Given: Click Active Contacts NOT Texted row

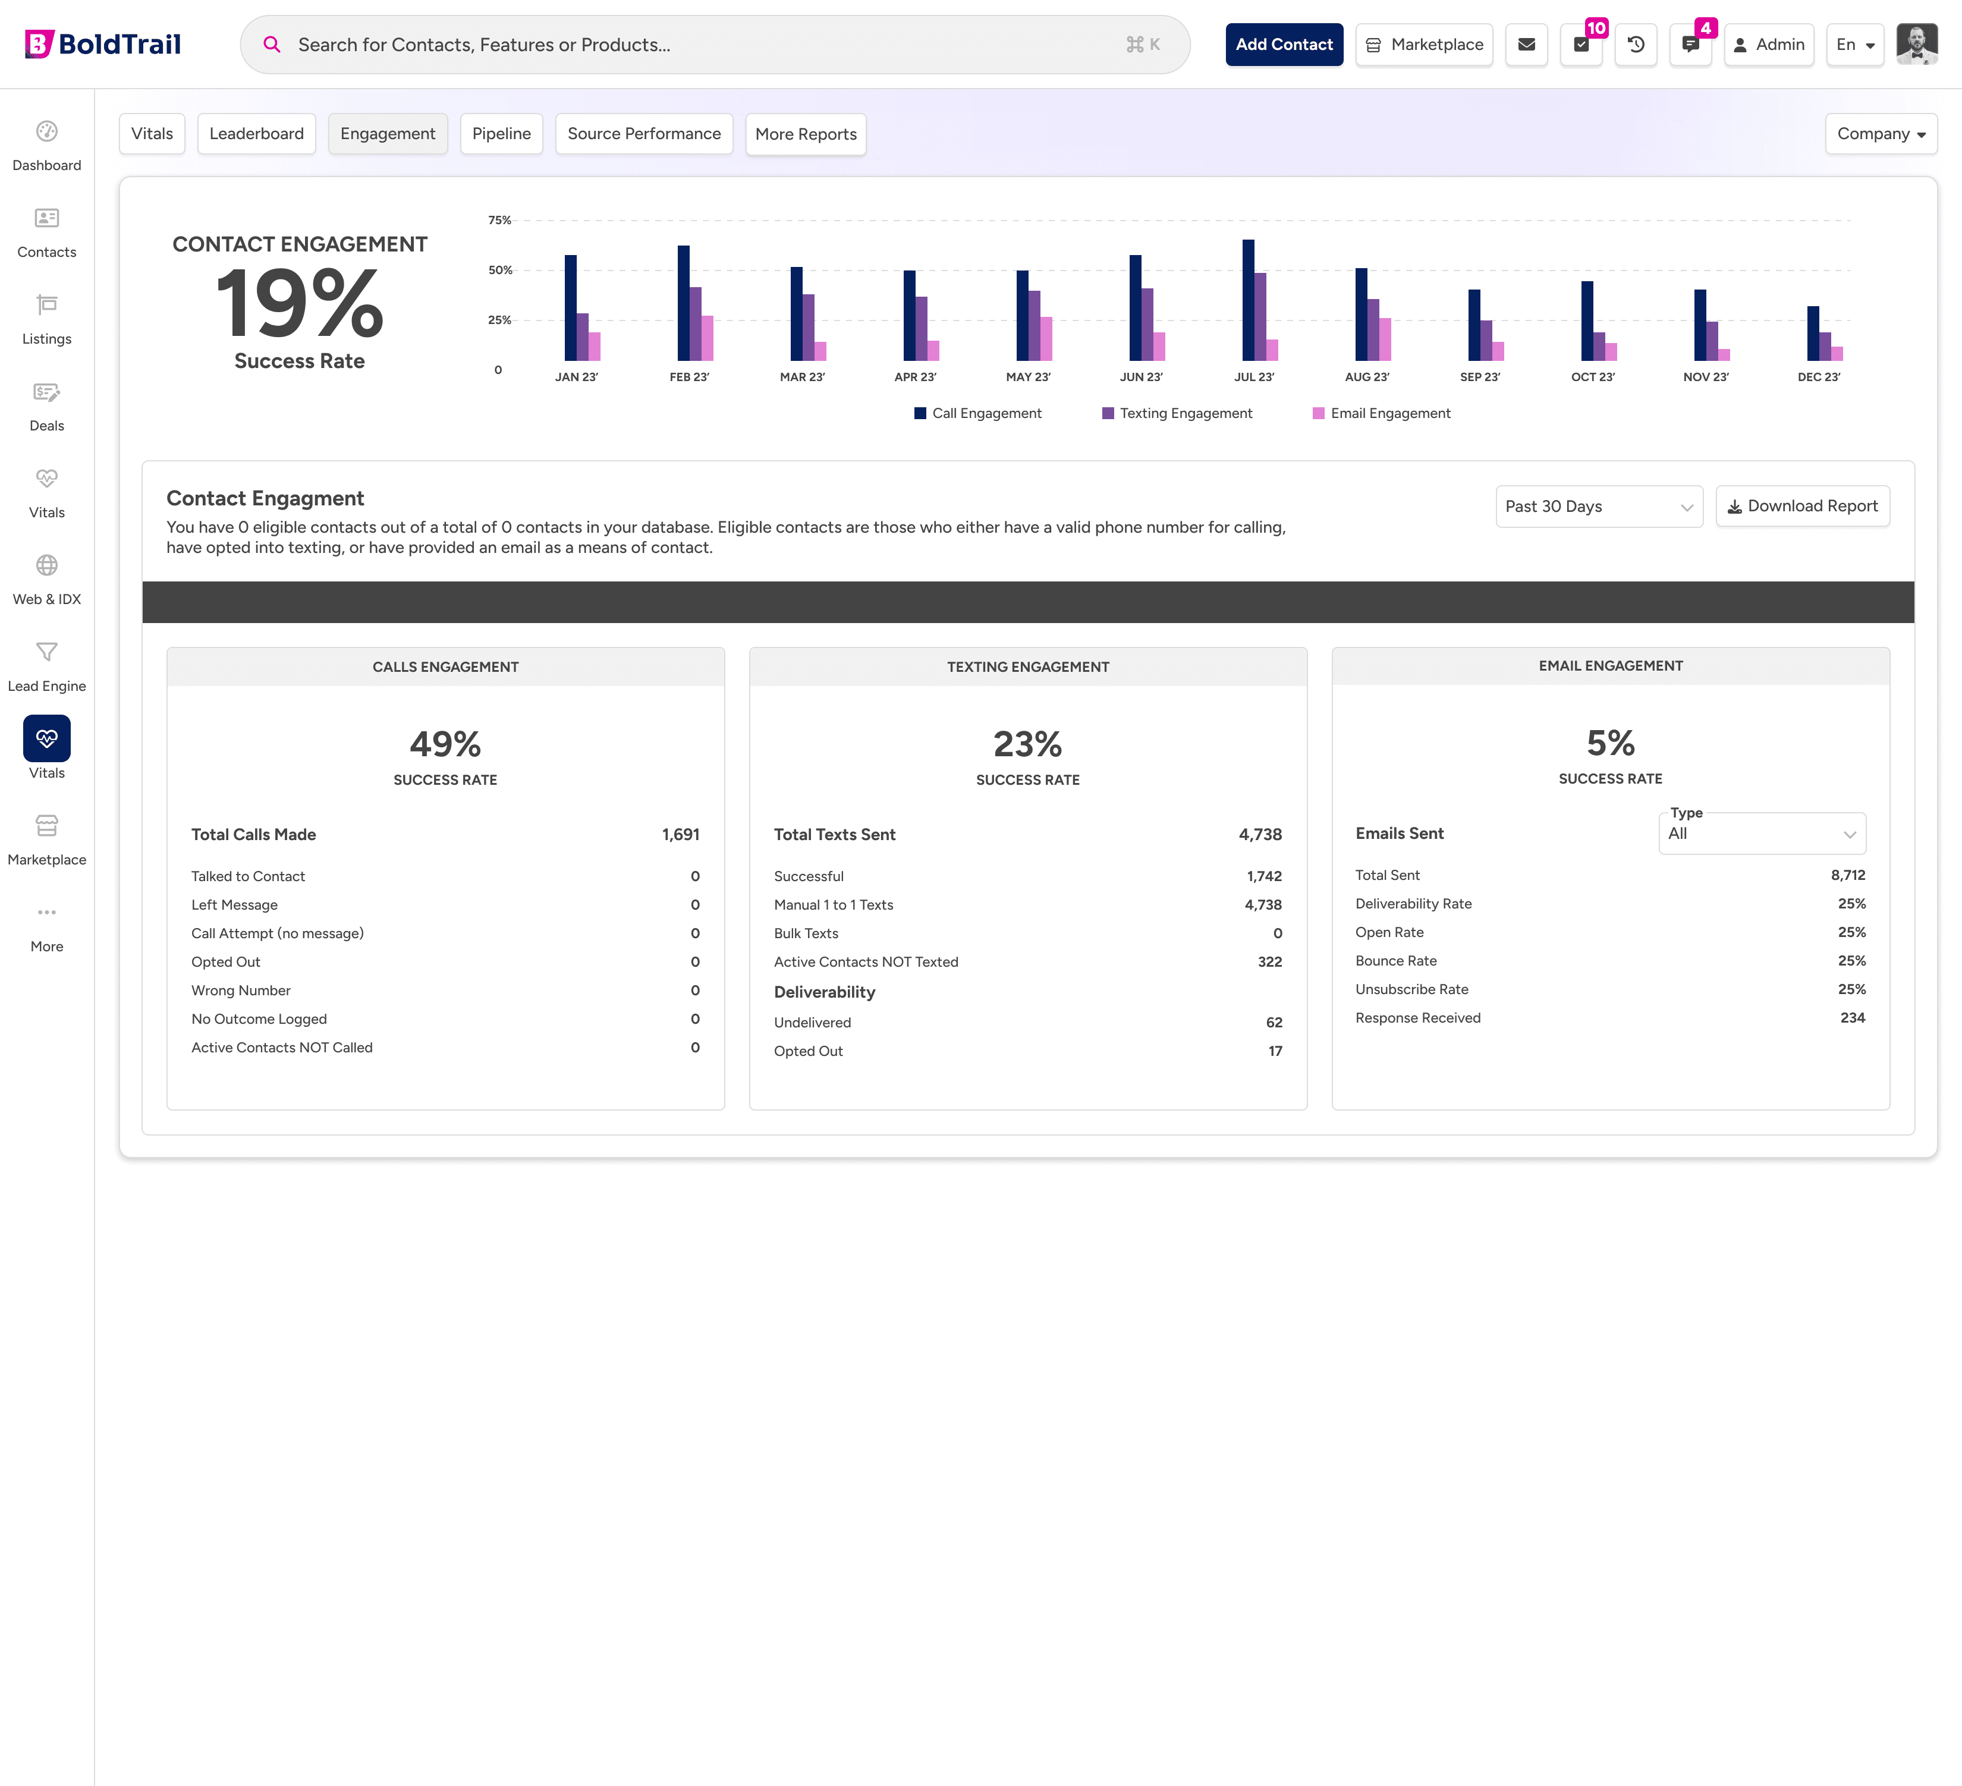Looking at the screenshot, I should pyautogui.click(x=1028, y=963).
